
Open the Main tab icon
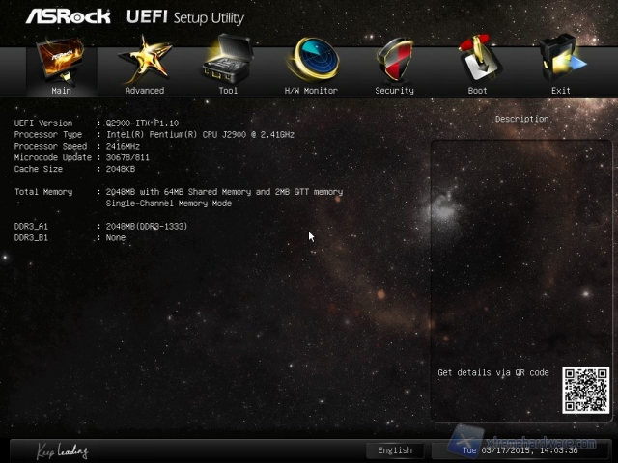point(61,60)
